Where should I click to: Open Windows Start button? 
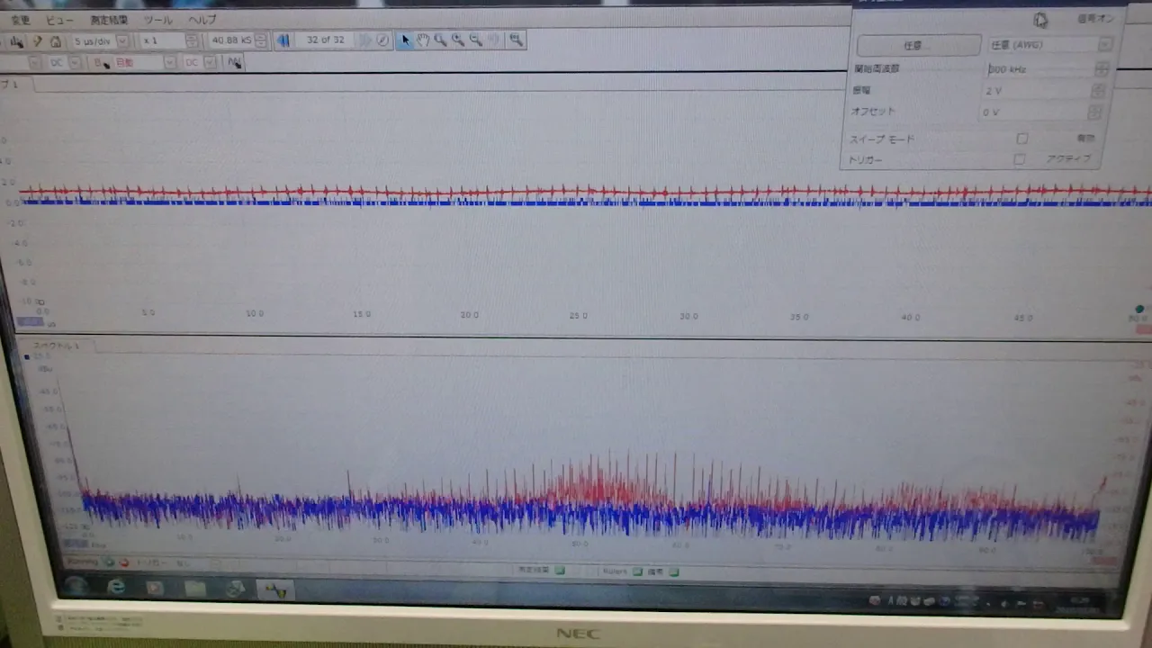tap(76, 588)
